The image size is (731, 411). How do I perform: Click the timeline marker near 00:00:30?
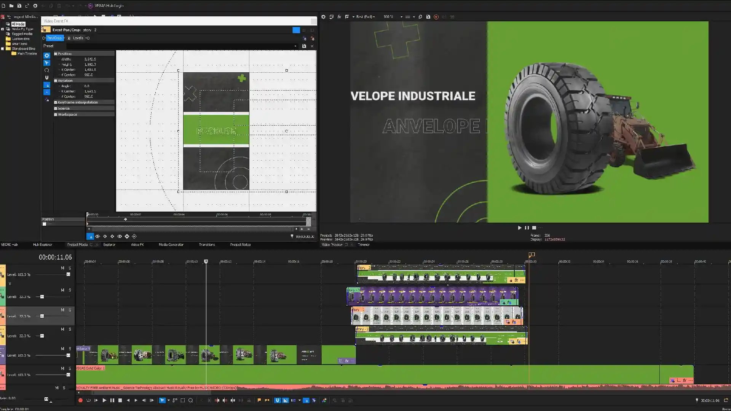532,255
